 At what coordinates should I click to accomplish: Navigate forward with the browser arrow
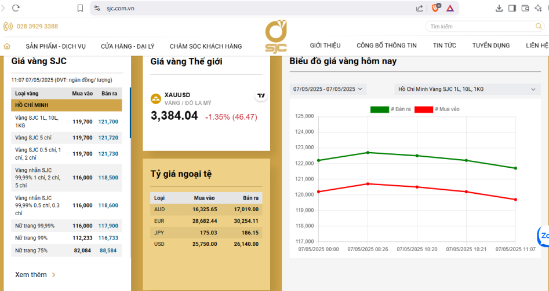3,8
